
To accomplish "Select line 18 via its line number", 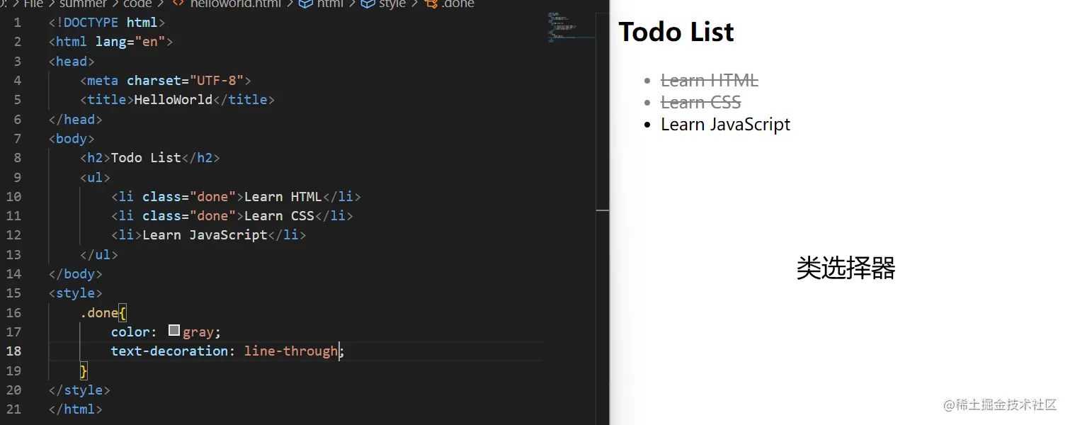I will click(x=13, y=351).
